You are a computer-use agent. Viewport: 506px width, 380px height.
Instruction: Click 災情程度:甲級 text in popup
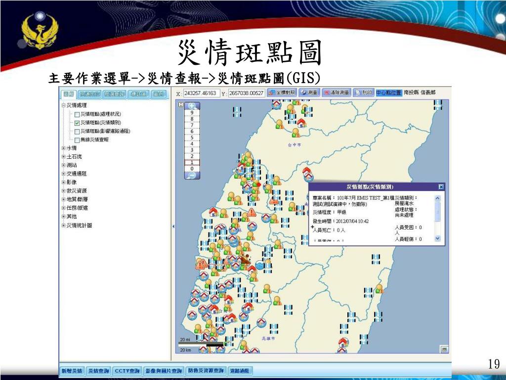click(x=329, y=212)
